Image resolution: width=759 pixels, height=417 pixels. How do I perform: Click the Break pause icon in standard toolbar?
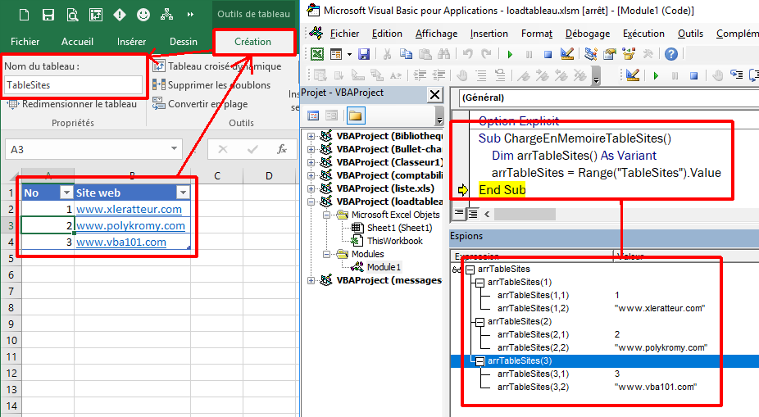coord(529,55)
